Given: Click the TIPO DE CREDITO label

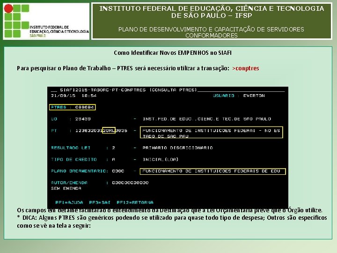Looking at the screenshot, I should [x=74, y=159].
